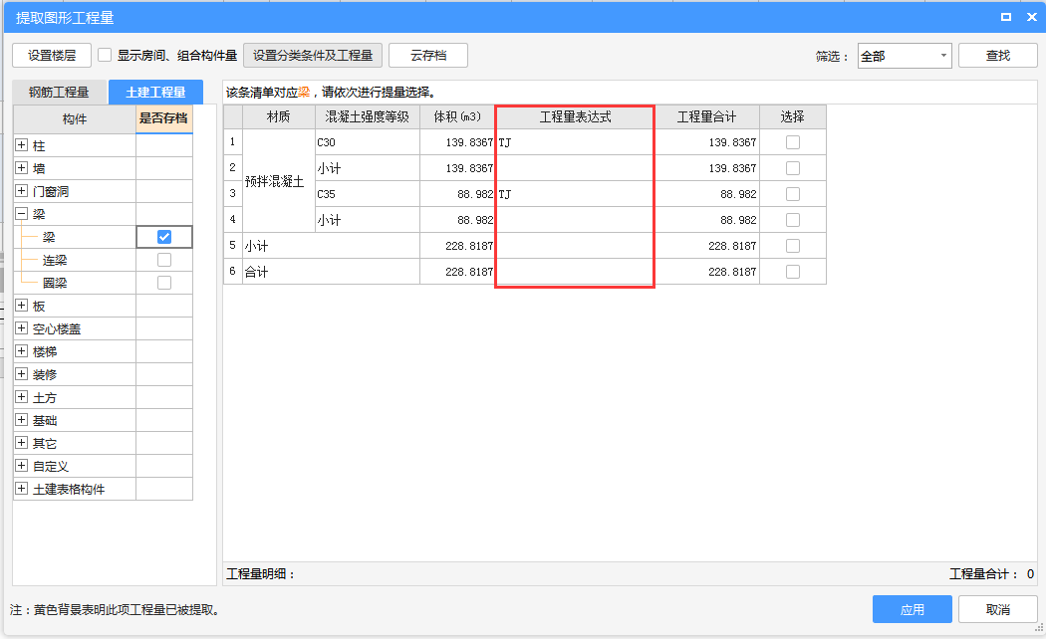The height and width of the screenshot is (639, 1046).
Task: Open 设置分类条件及工程量 settings
Action: [x=313, y=56]
